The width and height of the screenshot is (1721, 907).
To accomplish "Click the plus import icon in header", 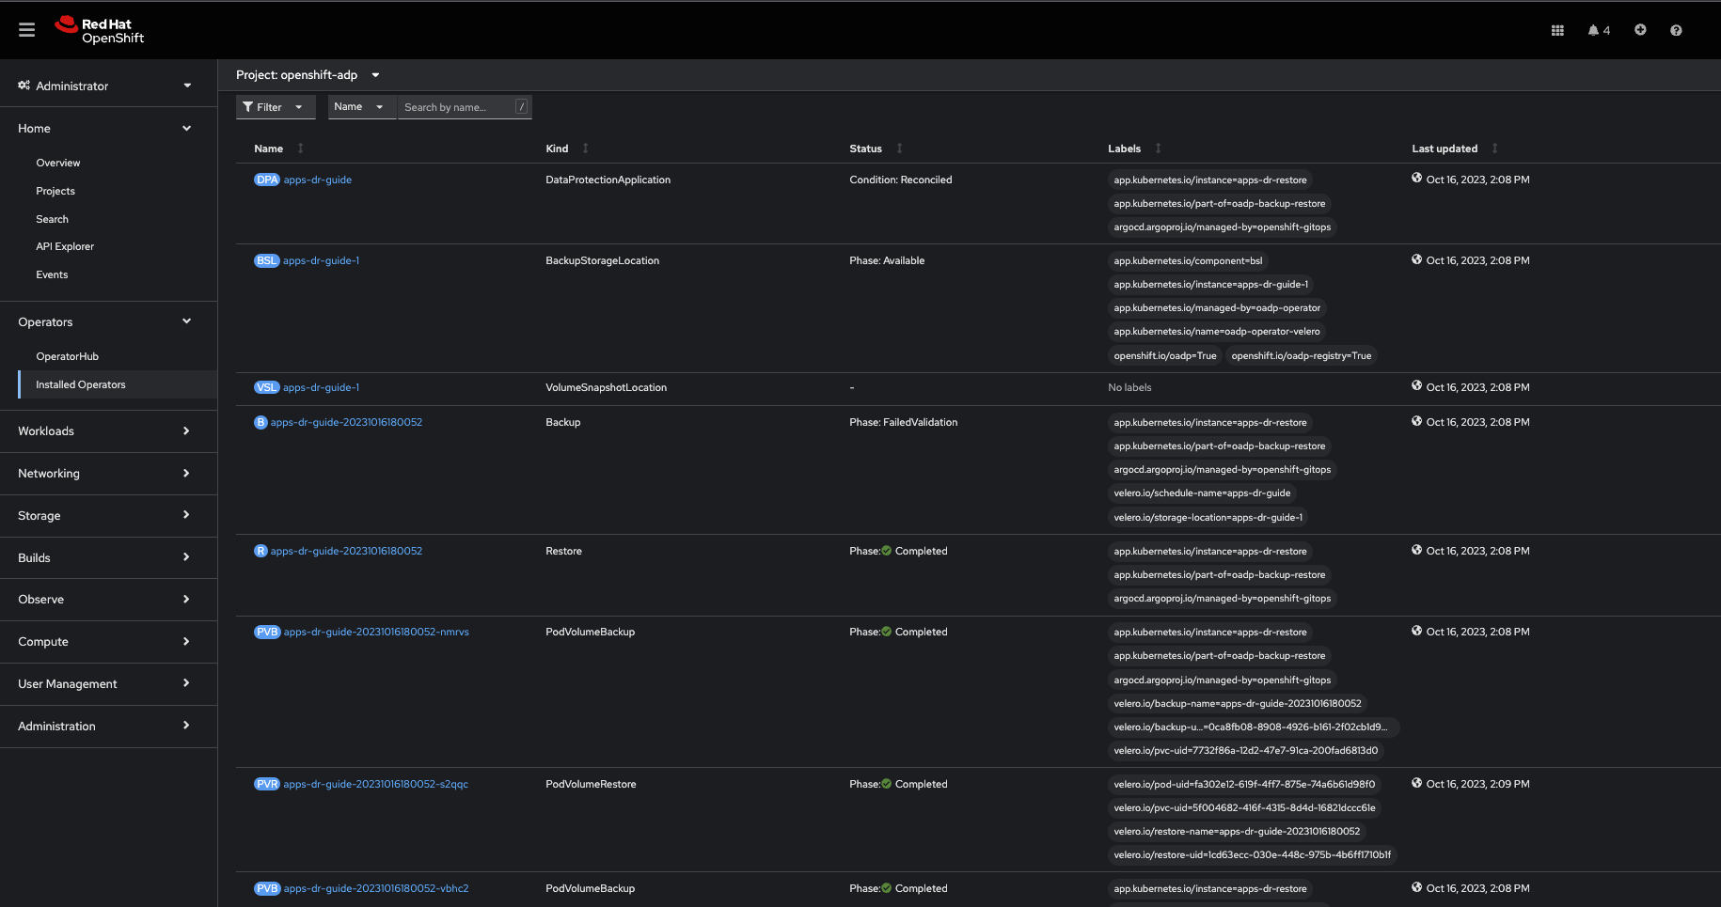I will coord(1640,30).
